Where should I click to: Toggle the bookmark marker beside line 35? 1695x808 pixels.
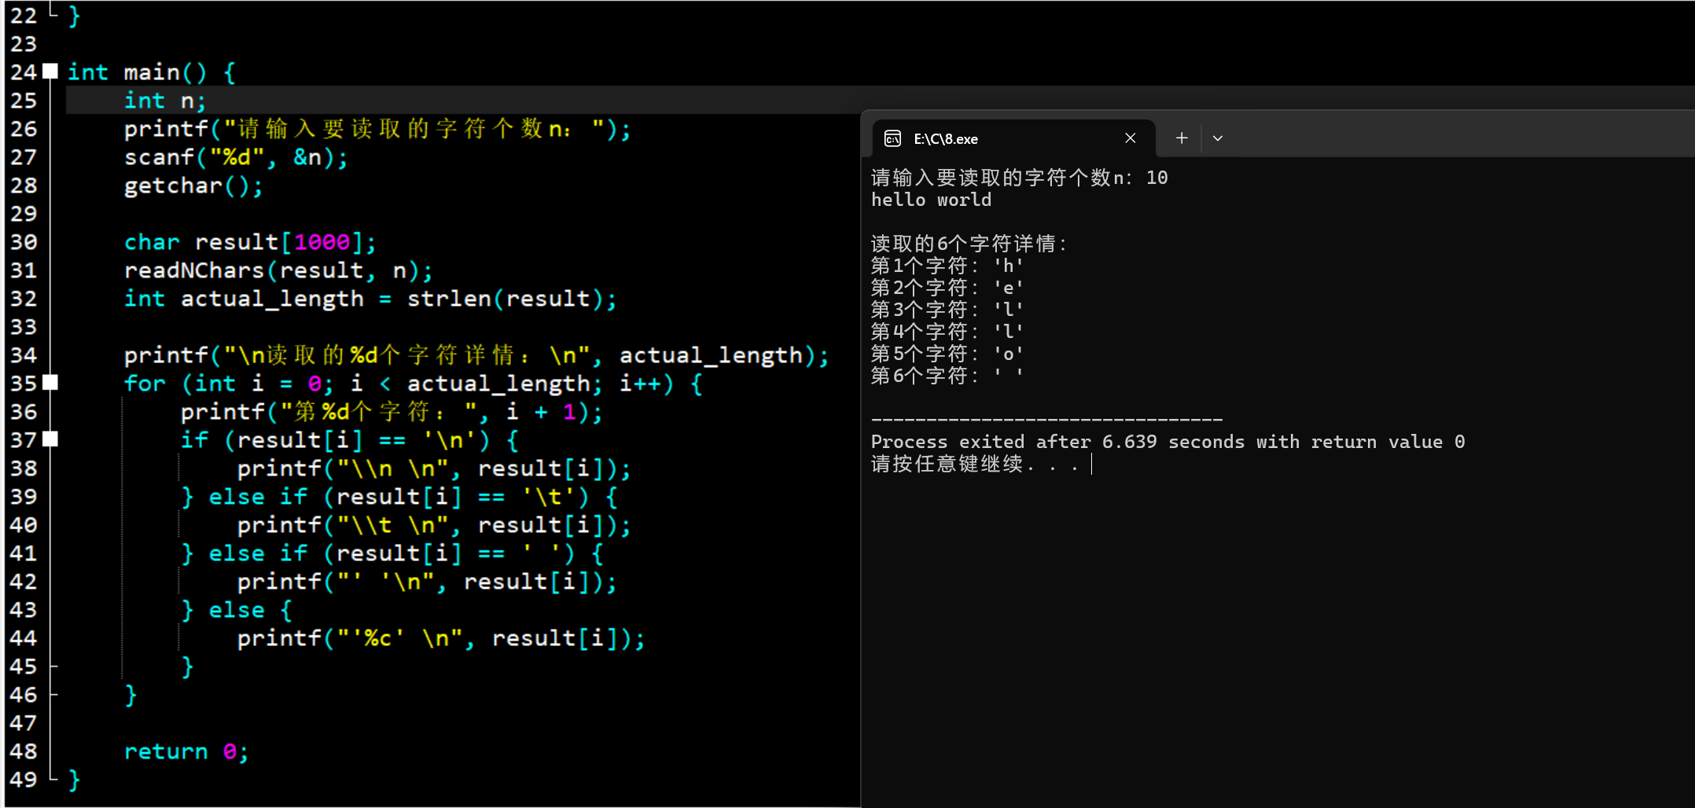[50, 383]
